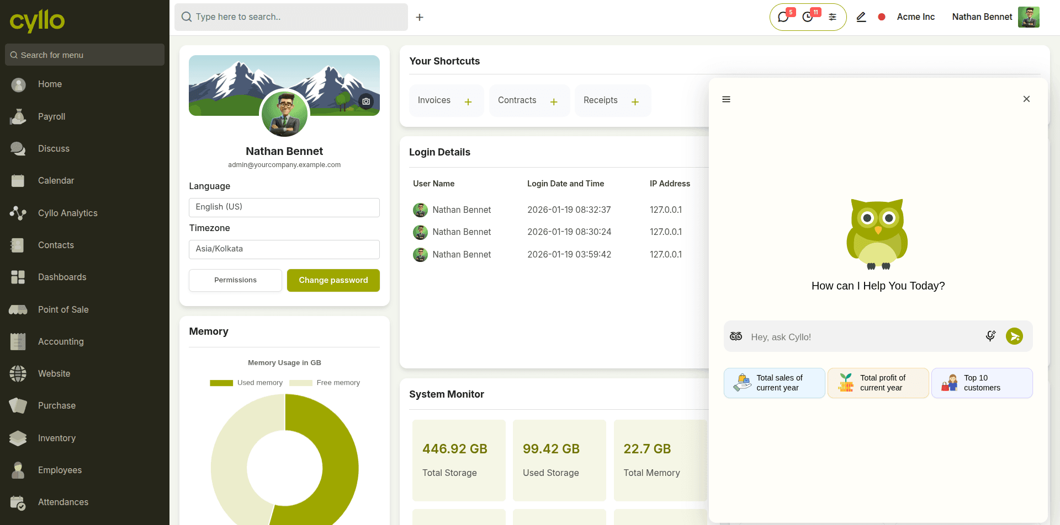Open the Timezone dropdown
The image size is (1060, 525).
pos(284,249)
